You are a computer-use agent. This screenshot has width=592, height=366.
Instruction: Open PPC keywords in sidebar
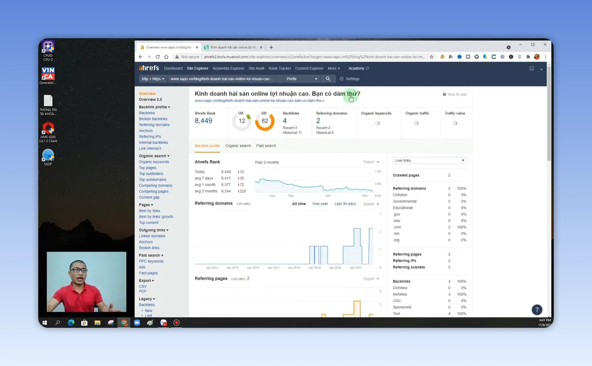151,261
